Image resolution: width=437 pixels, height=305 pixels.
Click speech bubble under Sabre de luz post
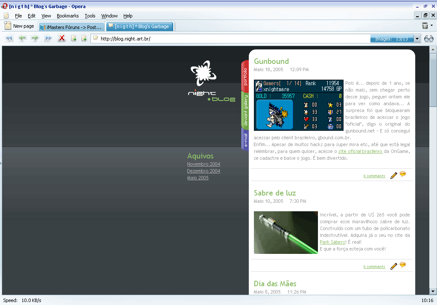point(403,265)
